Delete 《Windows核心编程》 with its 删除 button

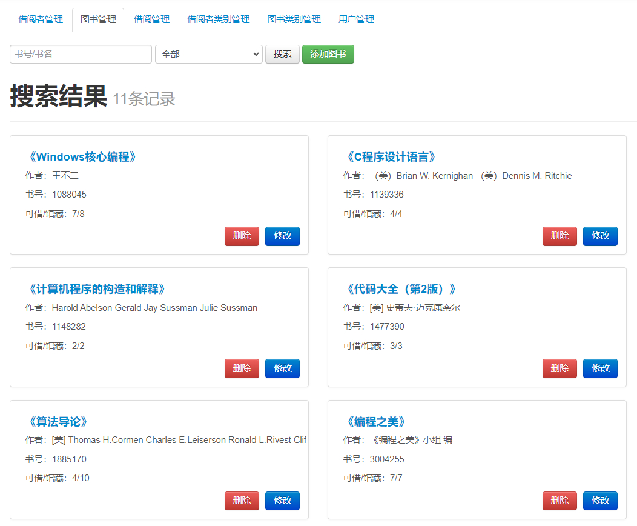tap(242, 236)
